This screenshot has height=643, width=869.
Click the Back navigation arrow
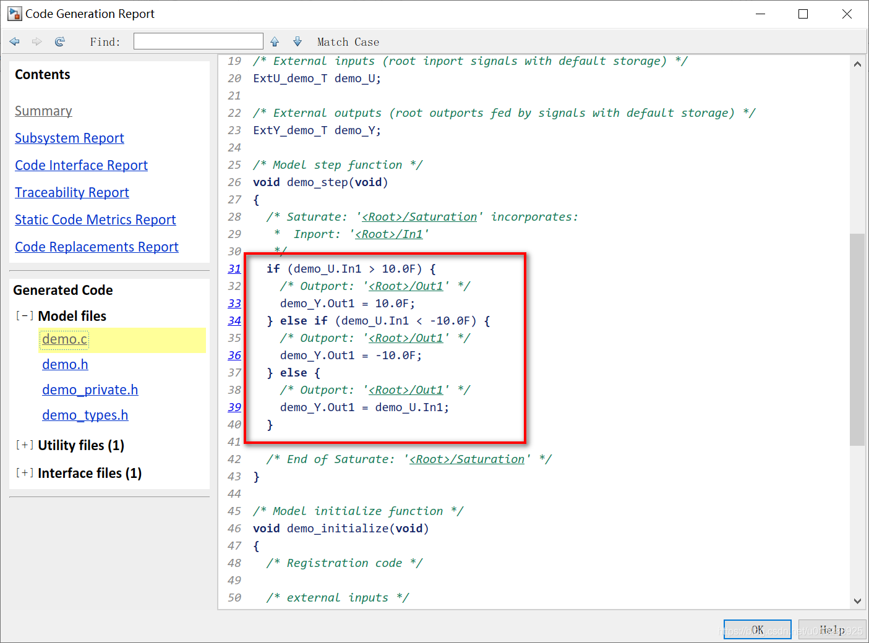[x=15, y=41]
